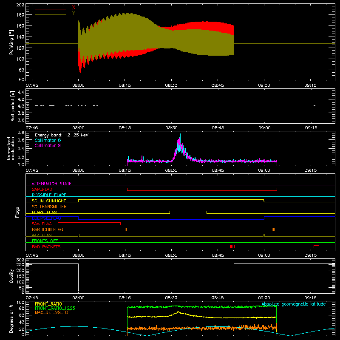Click the '07:45' tick label under Quality panel
Image resolution: width=340 pixels, height=340 pixels.
[32, 298]
